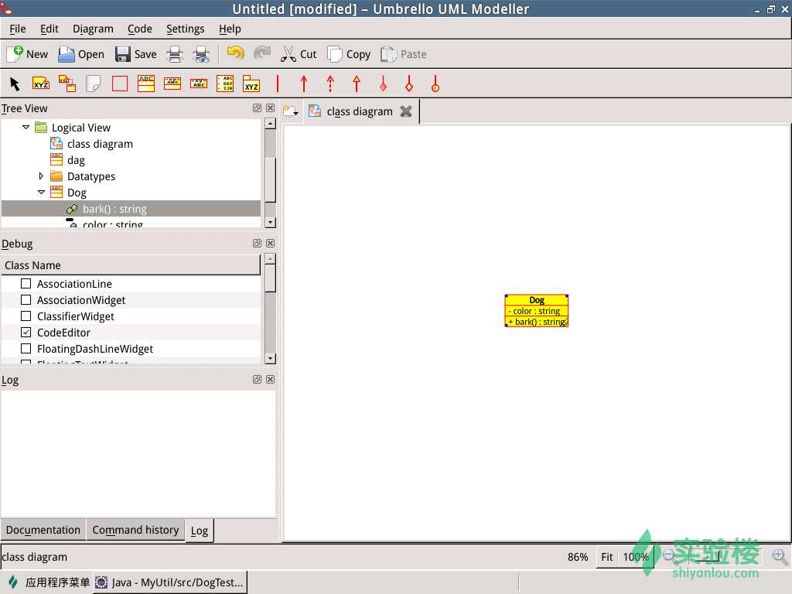Check the FloatingDashLineWidget checkbox
This screenshot has height=594, width=792.
pos(26,348)
